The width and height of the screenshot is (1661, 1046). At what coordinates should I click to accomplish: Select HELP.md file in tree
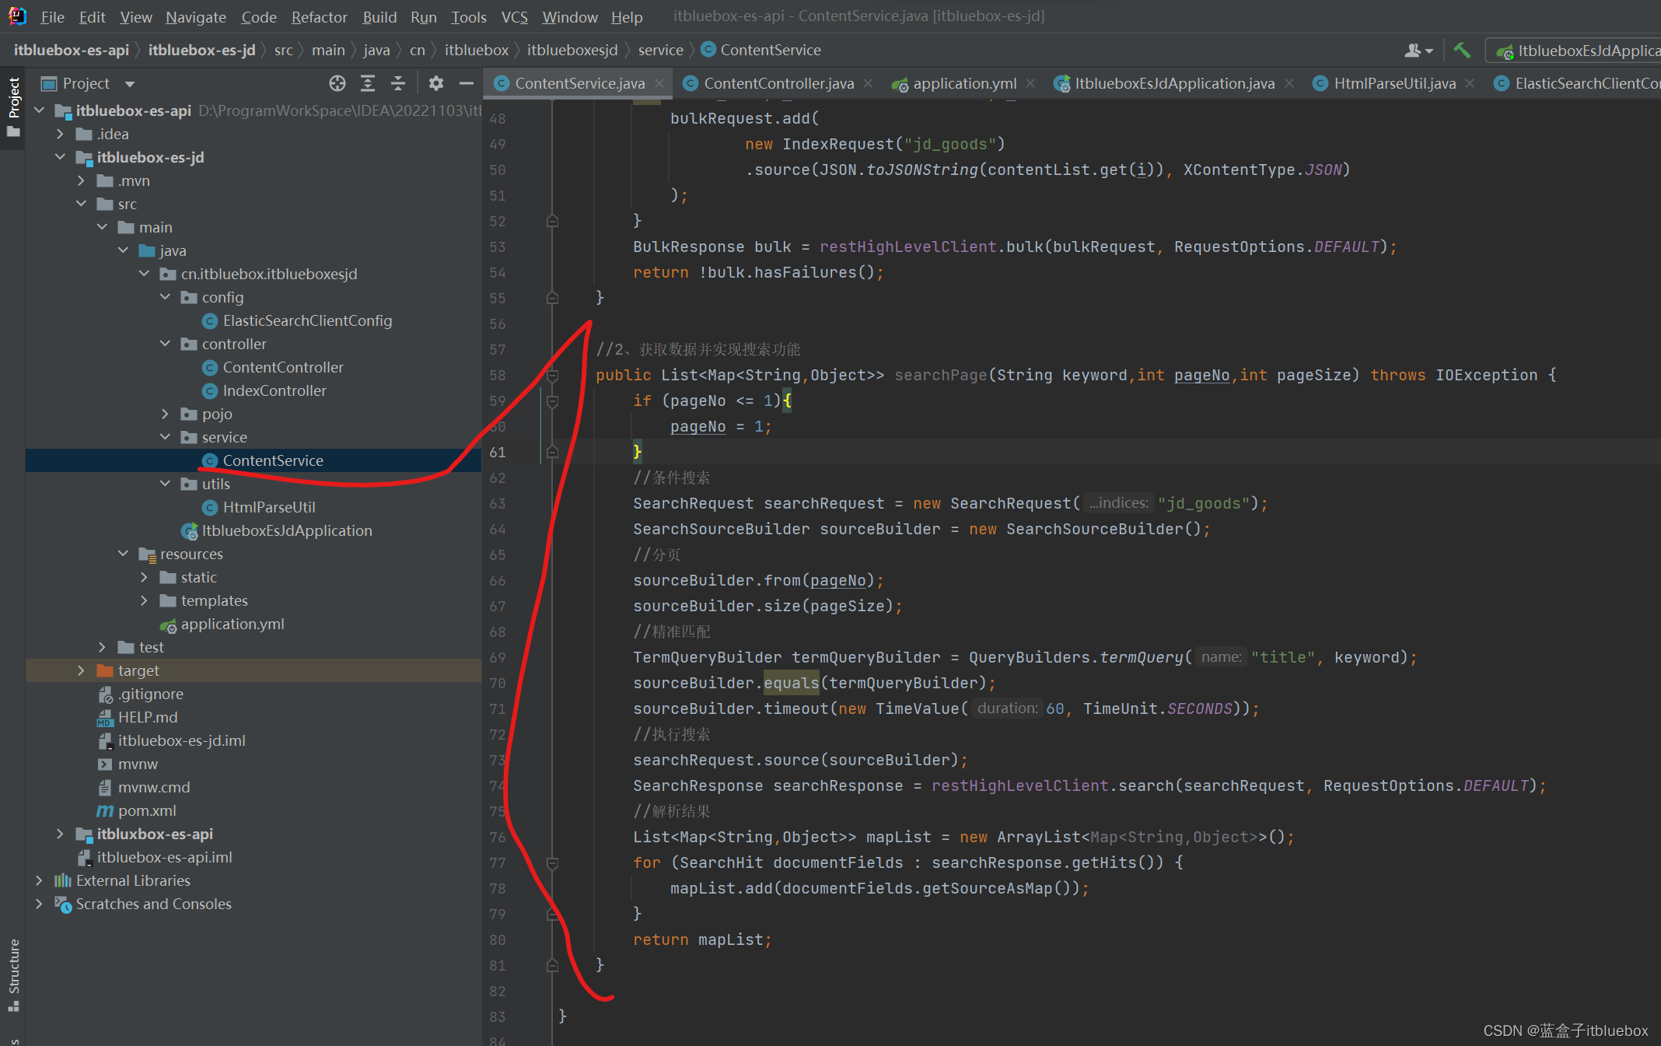(x=148, y=717)
